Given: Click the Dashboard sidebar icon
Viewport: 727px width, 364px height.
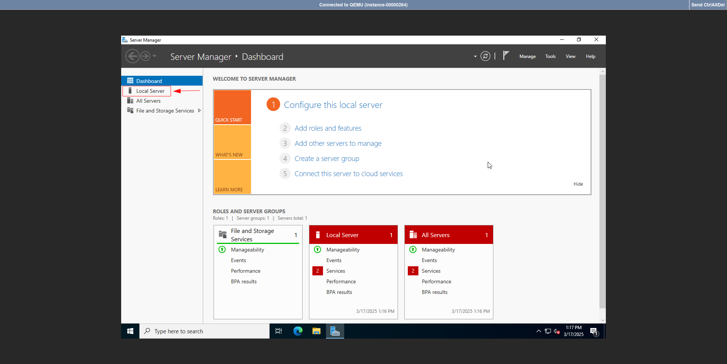Looking at the screenshot, I should click(x=130, y=81).
